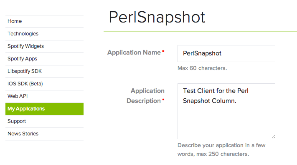
Task: Open the Web API page
Action: (44, 96)
